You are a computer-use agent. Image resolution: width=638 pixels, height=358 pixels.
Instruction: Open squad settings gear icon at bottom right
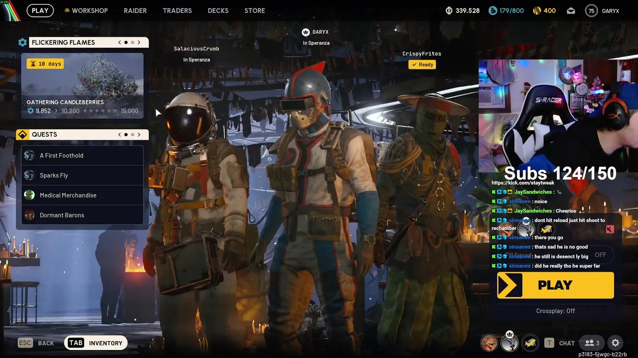coord(616,343)
